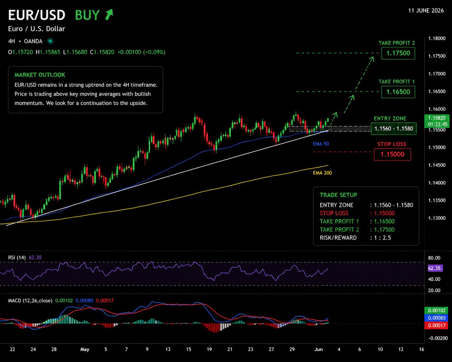Image resolution: width=452 pixels, height=362 pixels.
Task: Click the TAKE PROFIT 2 chart label
Action: click(397, 43)
